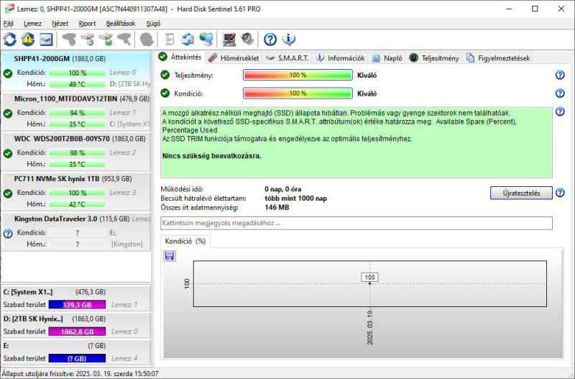The width and height of the screenshot is (575, 379).
Task: Click the Újratesztelés button
Action: point(521,193)
